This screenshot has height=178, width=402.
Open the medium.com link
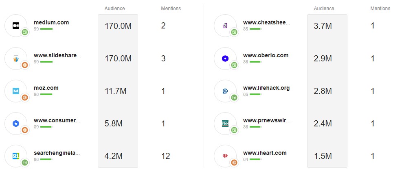coord(51,23)
